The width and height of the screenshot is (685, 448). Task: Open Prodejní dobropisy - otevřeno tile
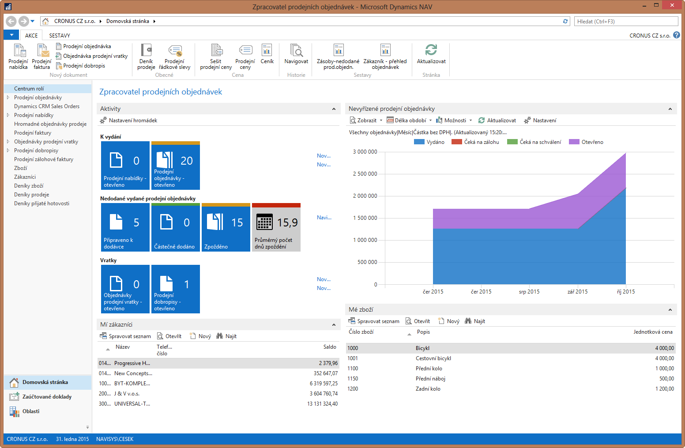coord(176,289)
